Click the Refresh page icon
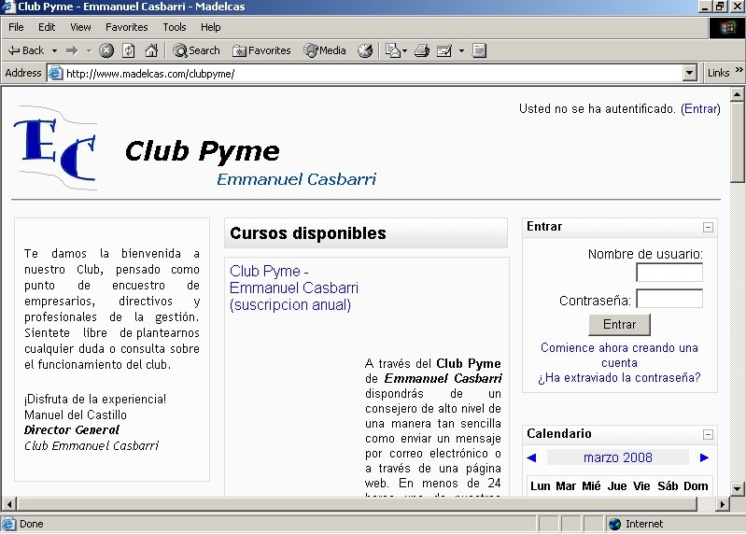746x534 pixels. (x=129, y=50)
